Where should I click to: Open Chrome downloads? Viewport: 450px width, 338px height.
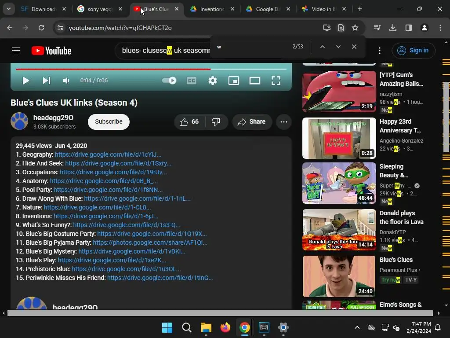coord(393,28)
